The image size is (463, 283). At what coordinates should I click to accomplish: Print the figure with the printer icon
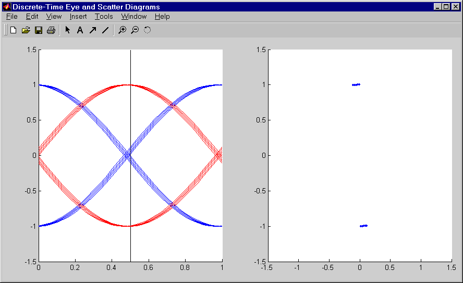(x=51, y=30)
